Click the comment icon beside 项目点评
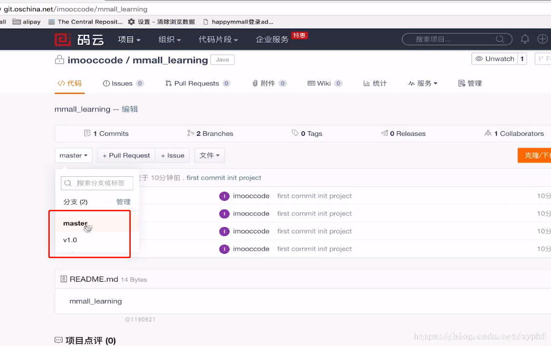This screenshot has height=346, width=551. pos(59,340)
